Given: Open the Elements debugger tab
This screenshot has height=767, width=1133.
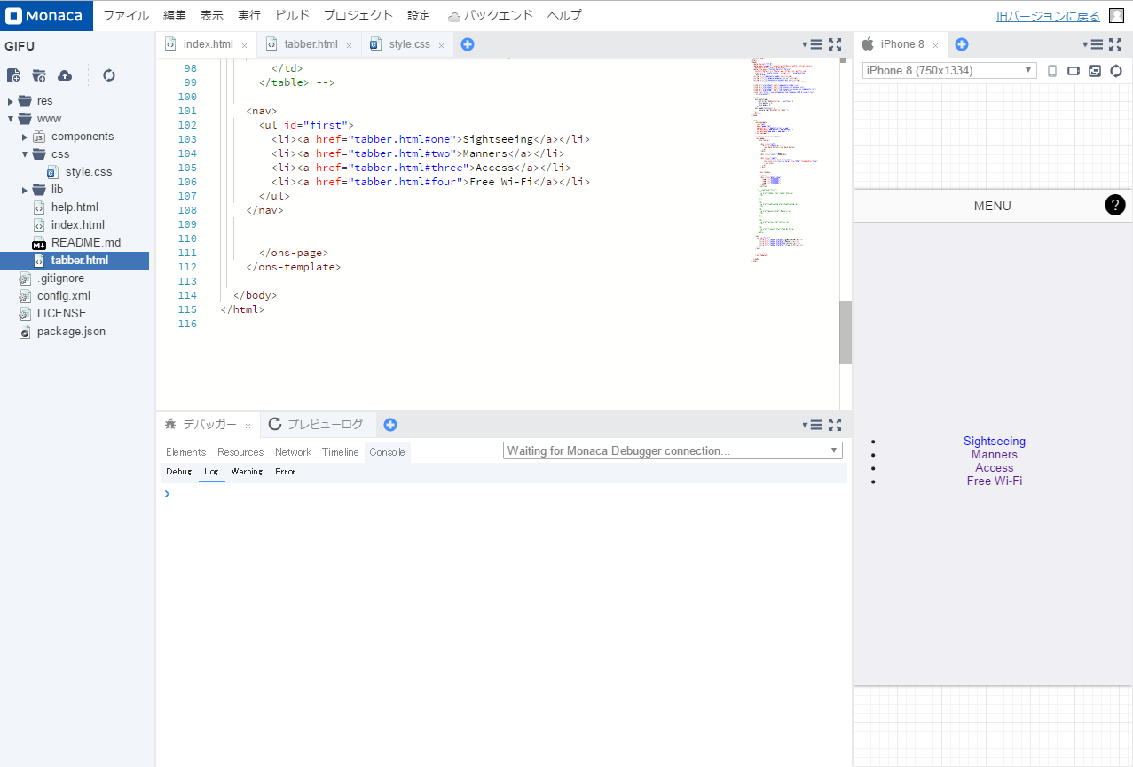Looking at the screenshot, I should click(185, 452).
